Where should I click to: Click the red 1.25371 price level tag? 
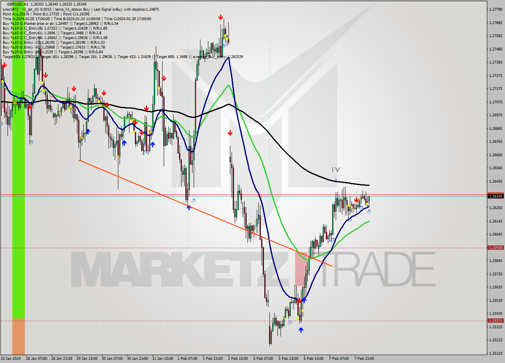(496, 321)
